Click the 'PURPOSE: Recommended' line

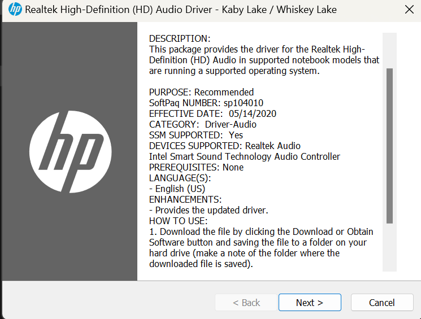[201, 92]
